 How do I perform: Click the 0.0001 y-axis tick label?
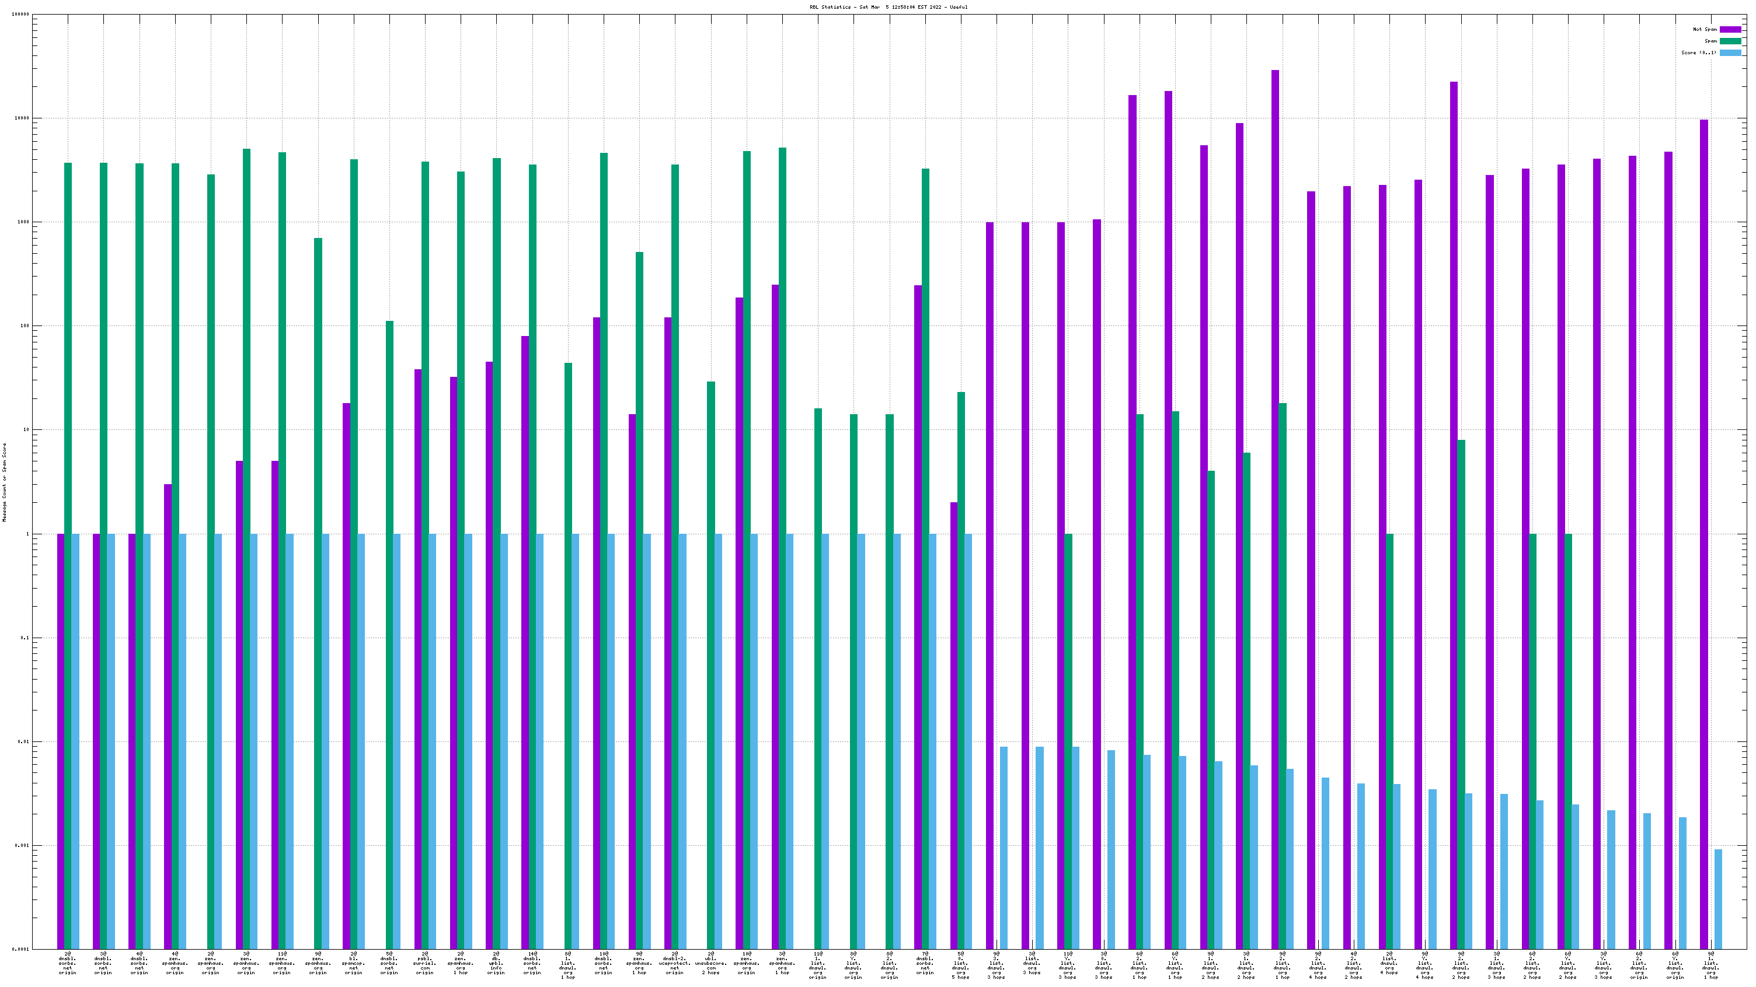[x=19, y=949]
